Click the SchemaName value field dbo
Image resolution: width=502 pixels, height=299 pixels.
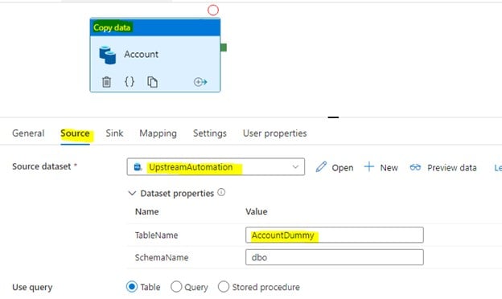pyautogui.click(x=335, y=257)
